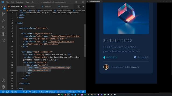Viewport: 172px width, 96px height.
Task: Click the editor vertical scrollbar
Action: pos(85,40)
